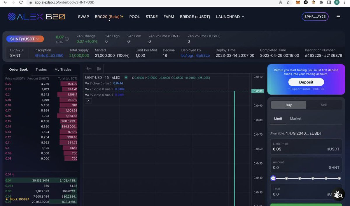This screenshot has height=206, width=350.
Task: Select the 0.22 ask price row
Action: pos(41,84)
